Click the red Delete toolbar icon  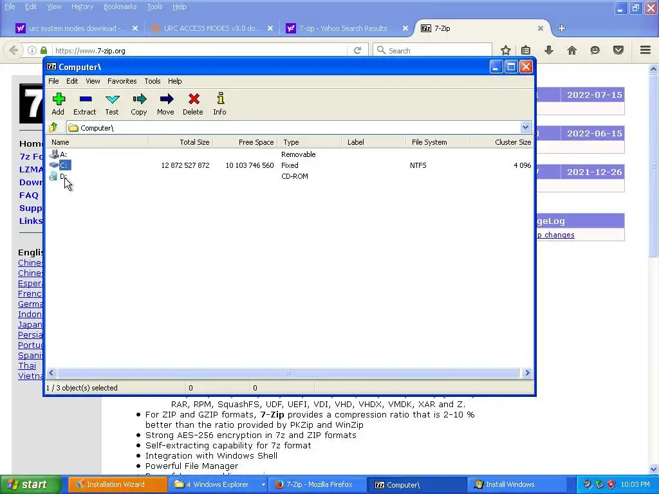tap(193, 104)
